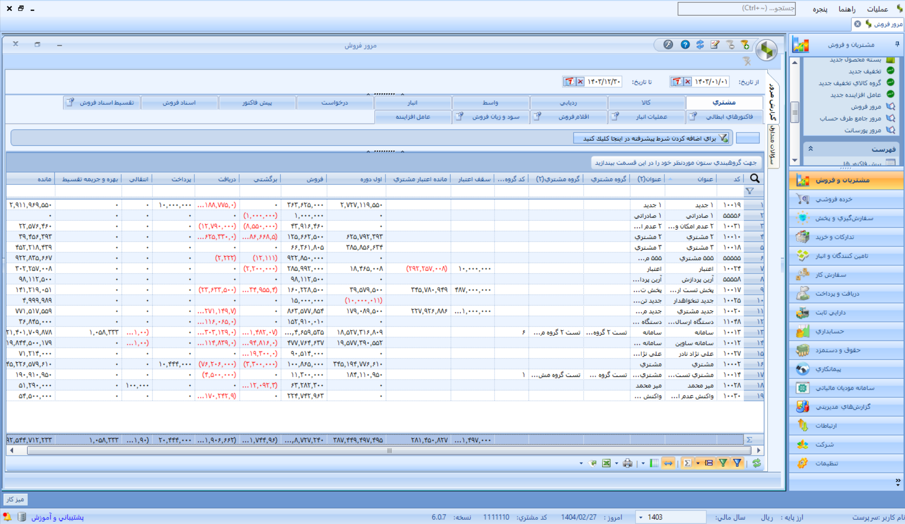Screen dimensions: 905x524
Task: Click the میز کار button at bottom left
Action: [15, 499]
